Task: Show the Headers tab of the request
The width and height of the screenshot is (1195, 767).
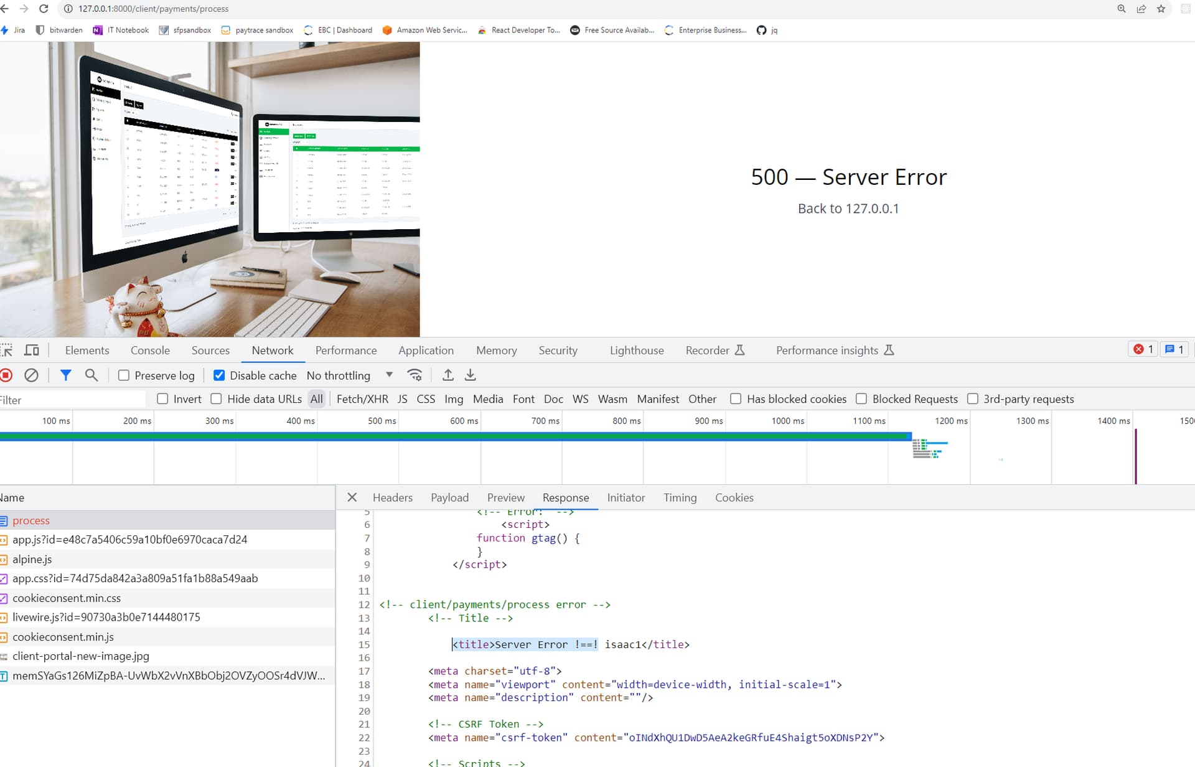Action: tap(393, 498)
